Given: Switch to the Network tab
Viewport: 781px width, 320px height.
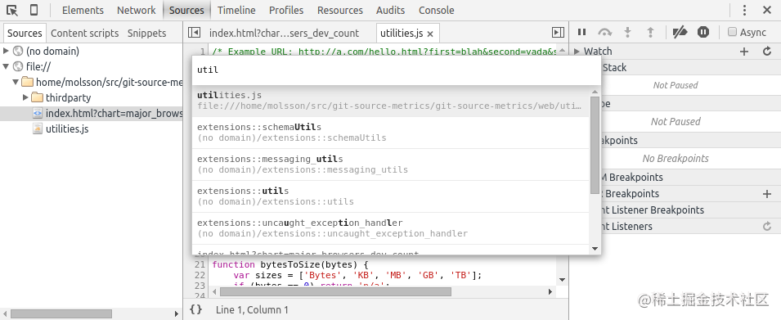Looking at the screenshot, I should click(x=136, y=10).
